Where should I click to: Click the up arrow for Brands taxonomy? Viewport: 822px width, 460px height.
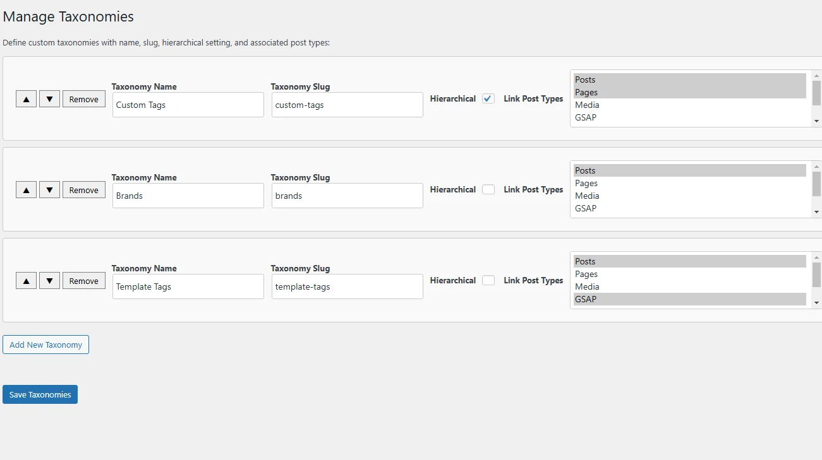26,190
